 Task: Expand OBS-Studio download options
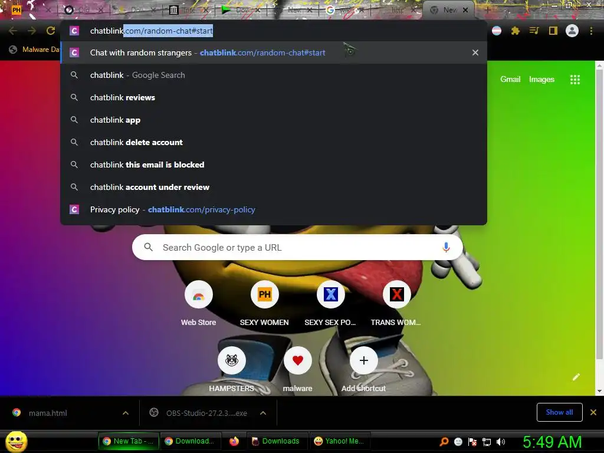click(263, 413)
